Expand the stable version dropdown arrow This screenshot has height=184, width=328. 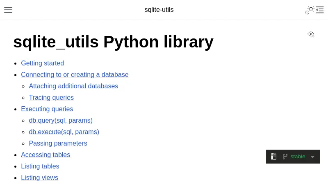312,157
